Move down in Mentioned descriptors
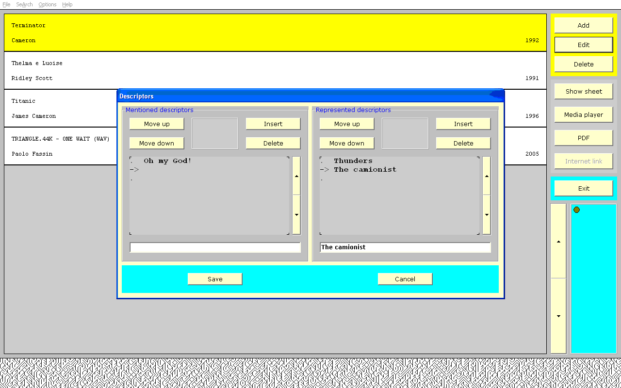Viewport: 621px width, 388px height. 157,143
